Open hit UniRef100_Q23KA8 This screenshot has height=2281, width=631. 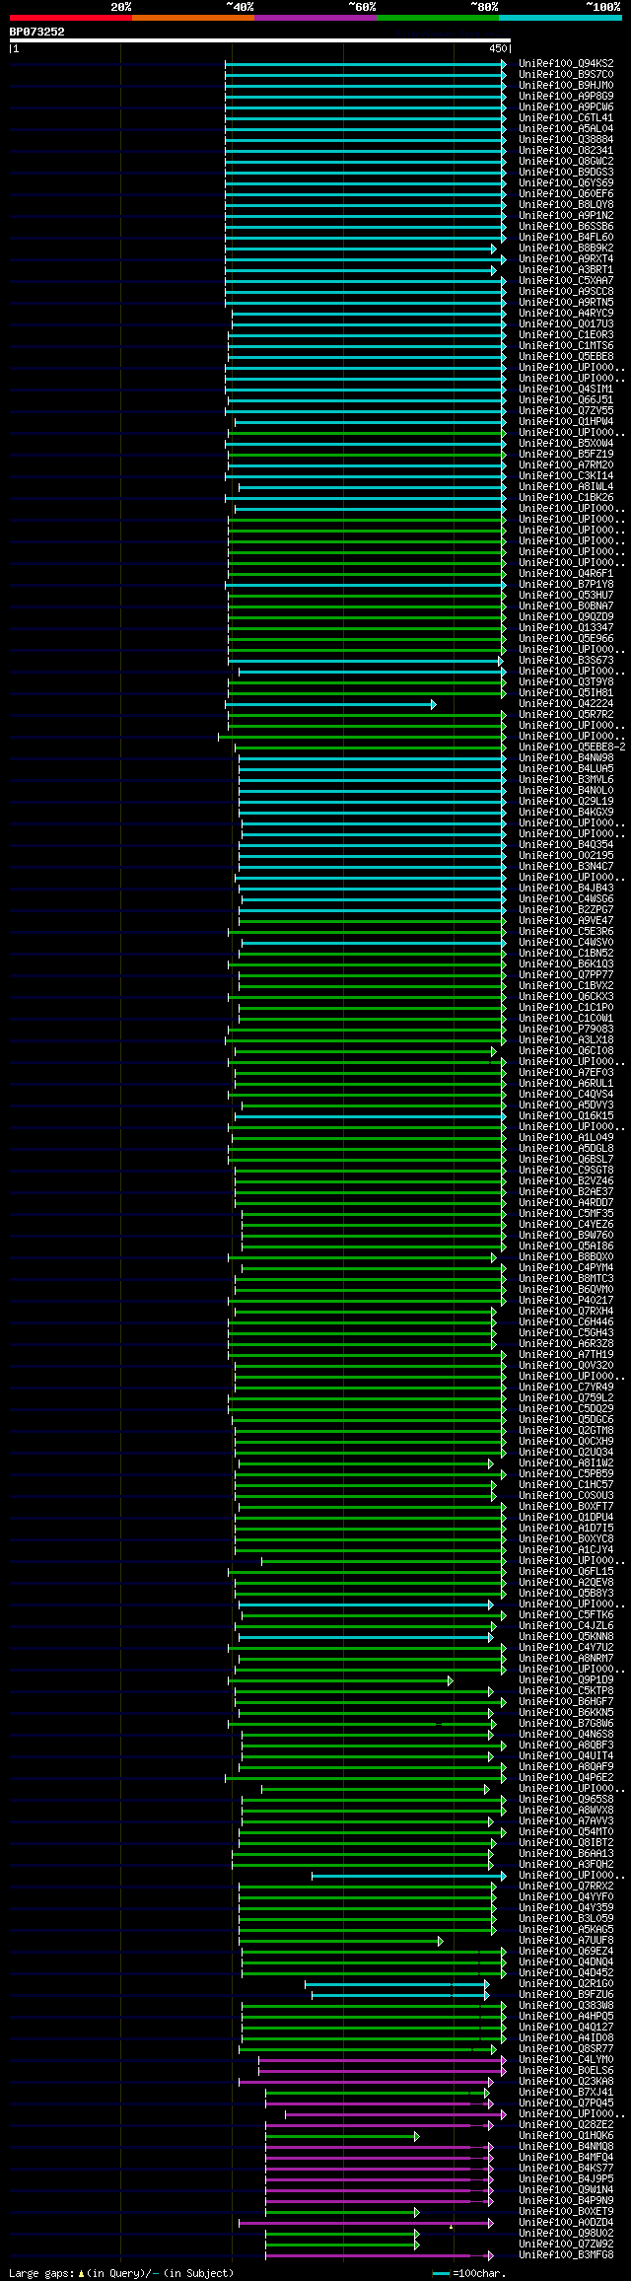(x=566, y=2081)
